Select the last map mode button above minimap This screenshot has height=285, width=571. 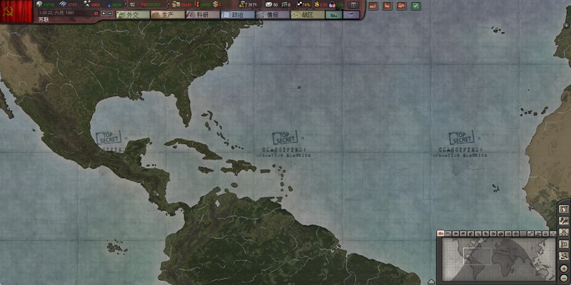click(553, 234)
